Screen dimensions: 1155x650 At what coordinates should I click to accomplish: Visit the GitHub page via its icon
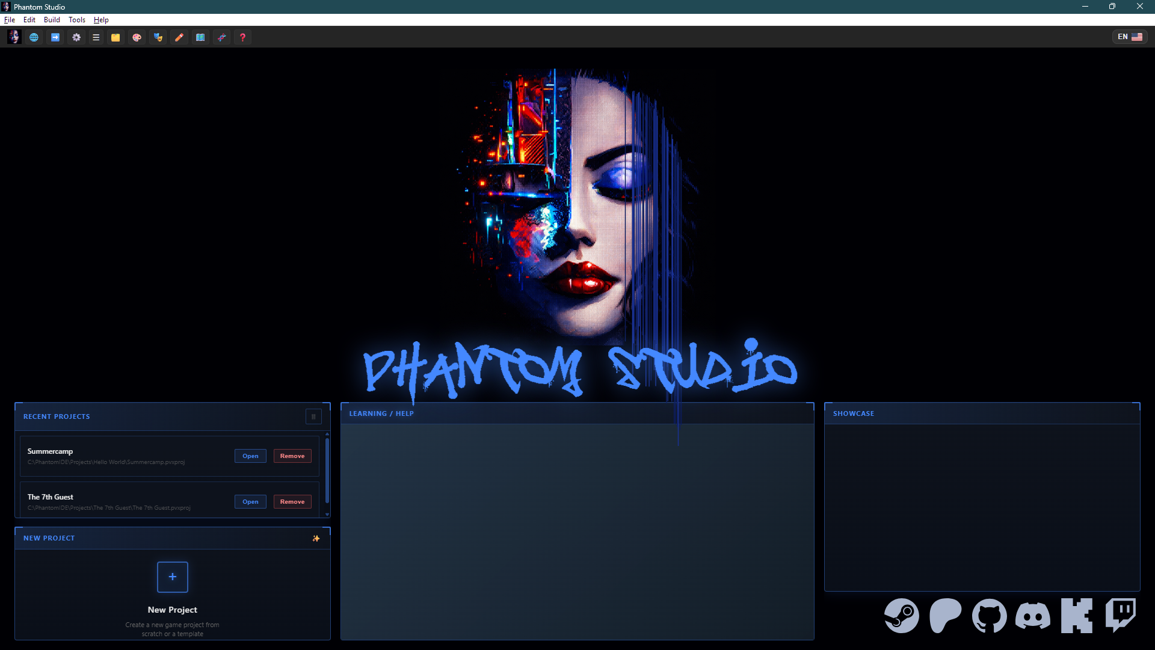990,616
